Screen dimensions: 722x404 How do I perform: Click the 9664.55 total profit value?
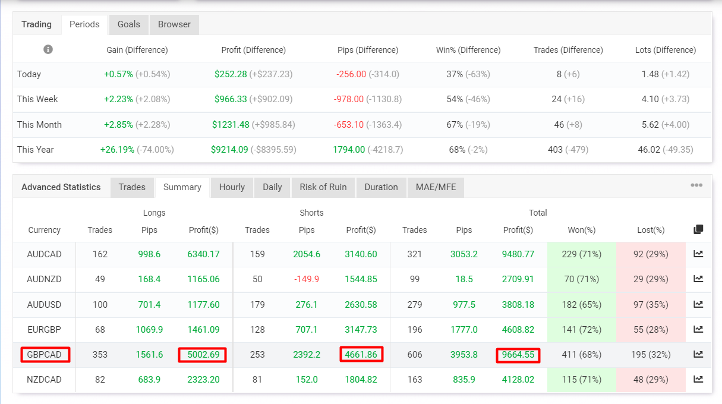point(518,355)
